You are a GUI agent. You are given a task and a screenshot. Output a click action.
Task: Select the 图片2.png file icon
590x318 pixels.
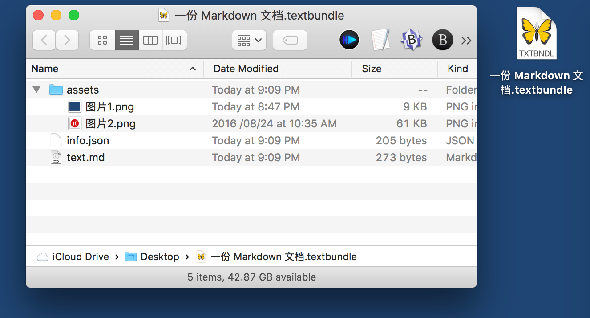[75, 124]
